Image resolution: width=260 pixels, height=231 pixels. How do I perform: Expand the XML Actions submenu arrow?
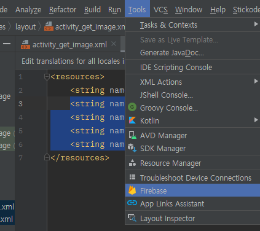256,81
